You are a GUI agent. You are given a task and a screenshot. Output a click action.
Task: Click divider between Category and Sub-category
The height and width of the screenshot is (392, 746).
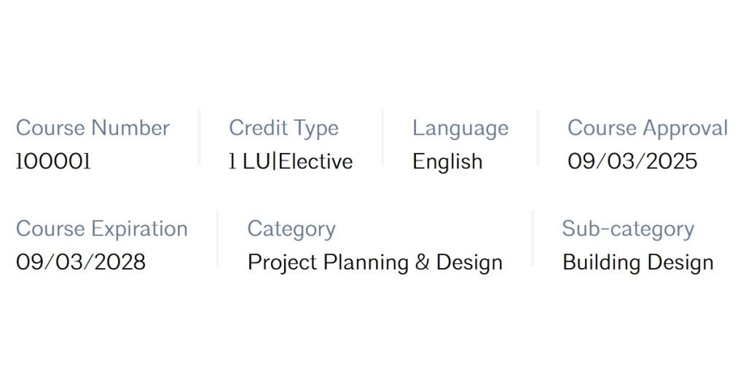tap(533, 238)
